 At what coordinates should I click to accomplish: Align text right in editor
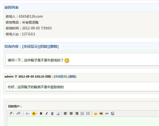(x=77, y=113)
